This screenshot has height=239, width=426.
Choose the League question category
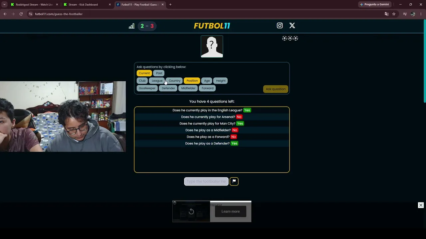(157, 81)
